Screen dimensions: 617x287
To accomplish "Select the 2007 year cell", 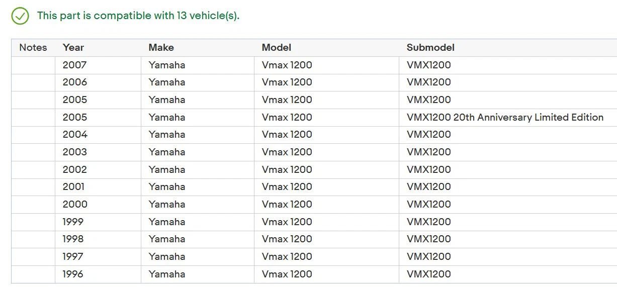I will [x=74, y=65].
